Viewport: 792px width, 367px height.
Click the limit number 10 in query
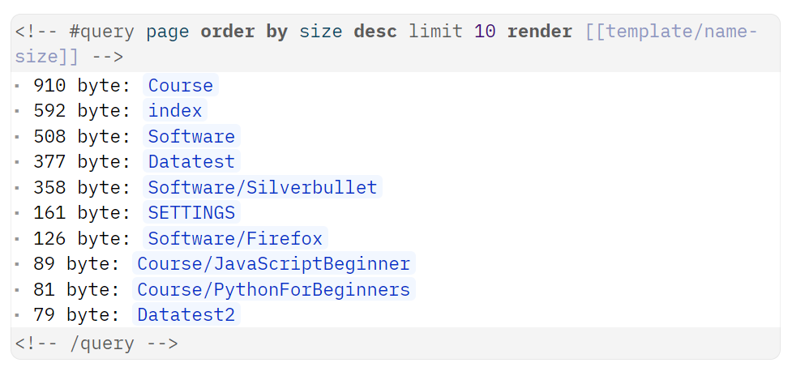[485, 32]
